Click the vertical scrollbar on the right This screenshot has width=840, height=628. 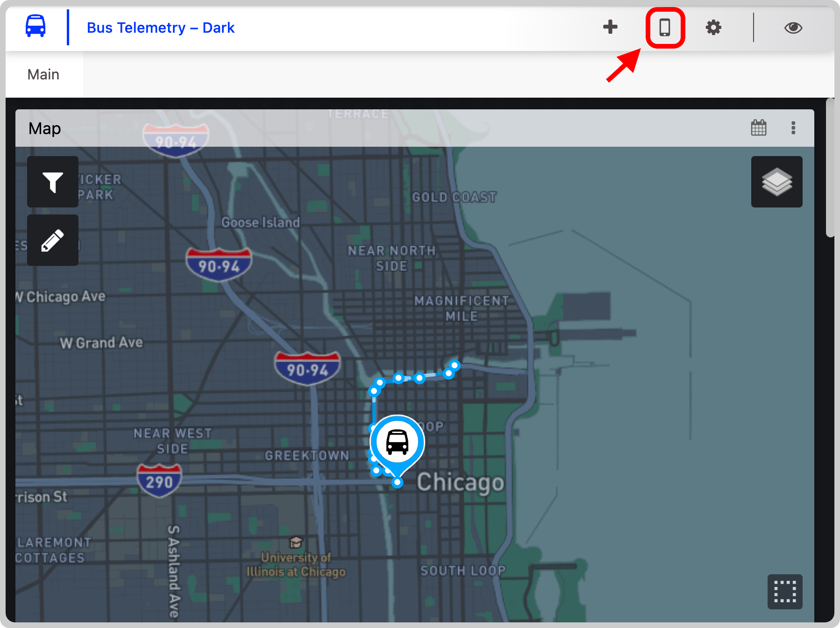click(830, 168)
